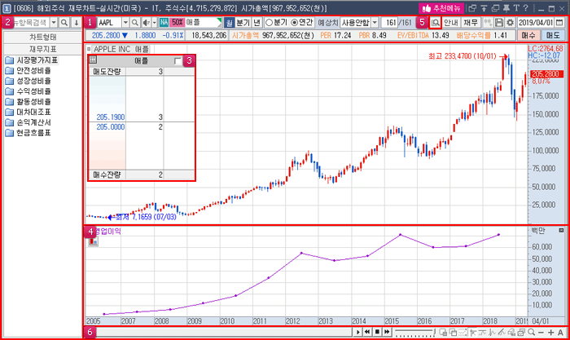Click the window-with-grid icon in the bottom bar

pos(443,332)
